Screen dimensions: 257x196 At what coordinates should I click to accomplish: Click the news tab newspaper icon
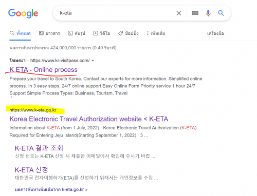click(x=41, y=33)
